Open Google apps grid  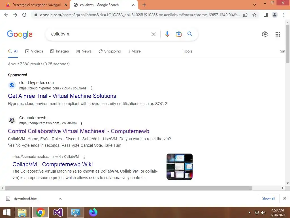pyautogui.click(x=278, y=34)
